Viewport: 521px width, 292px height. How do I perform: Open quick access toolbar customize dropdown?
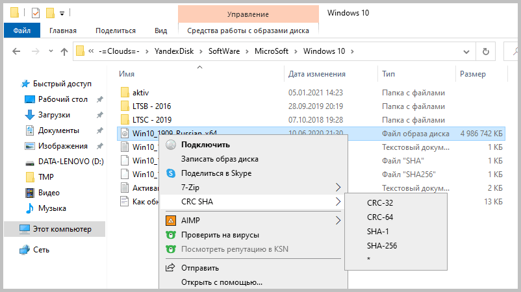62,14
